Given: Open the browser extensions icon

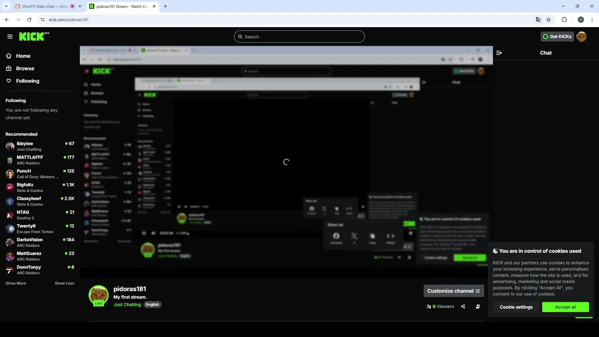Looking at the screenshot, I should point(564,20).
